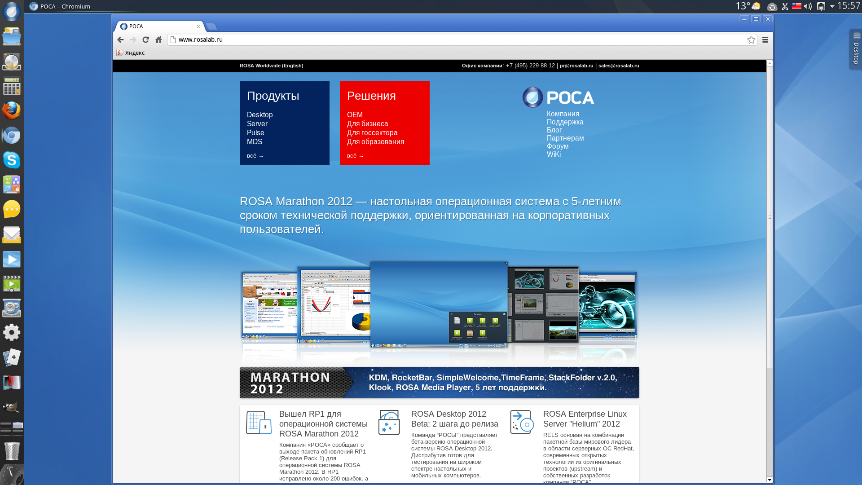Click the vertical scrollbar down arrow

[x=770, y=480]
